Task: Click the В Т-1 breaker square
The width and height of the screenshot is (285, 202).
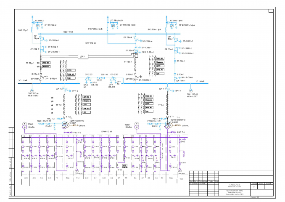Action: pyautogui.click(x=167, y=117)
